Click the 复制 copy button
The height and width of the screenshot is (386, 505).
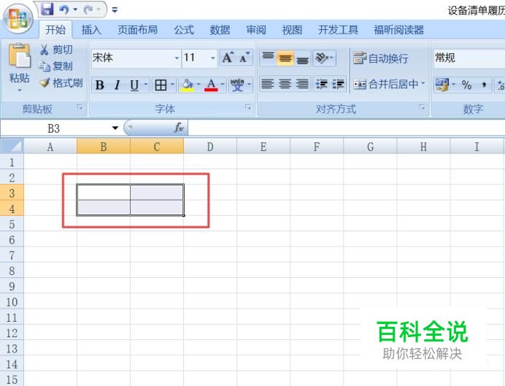pyautogui.click(x=55, y=66)
